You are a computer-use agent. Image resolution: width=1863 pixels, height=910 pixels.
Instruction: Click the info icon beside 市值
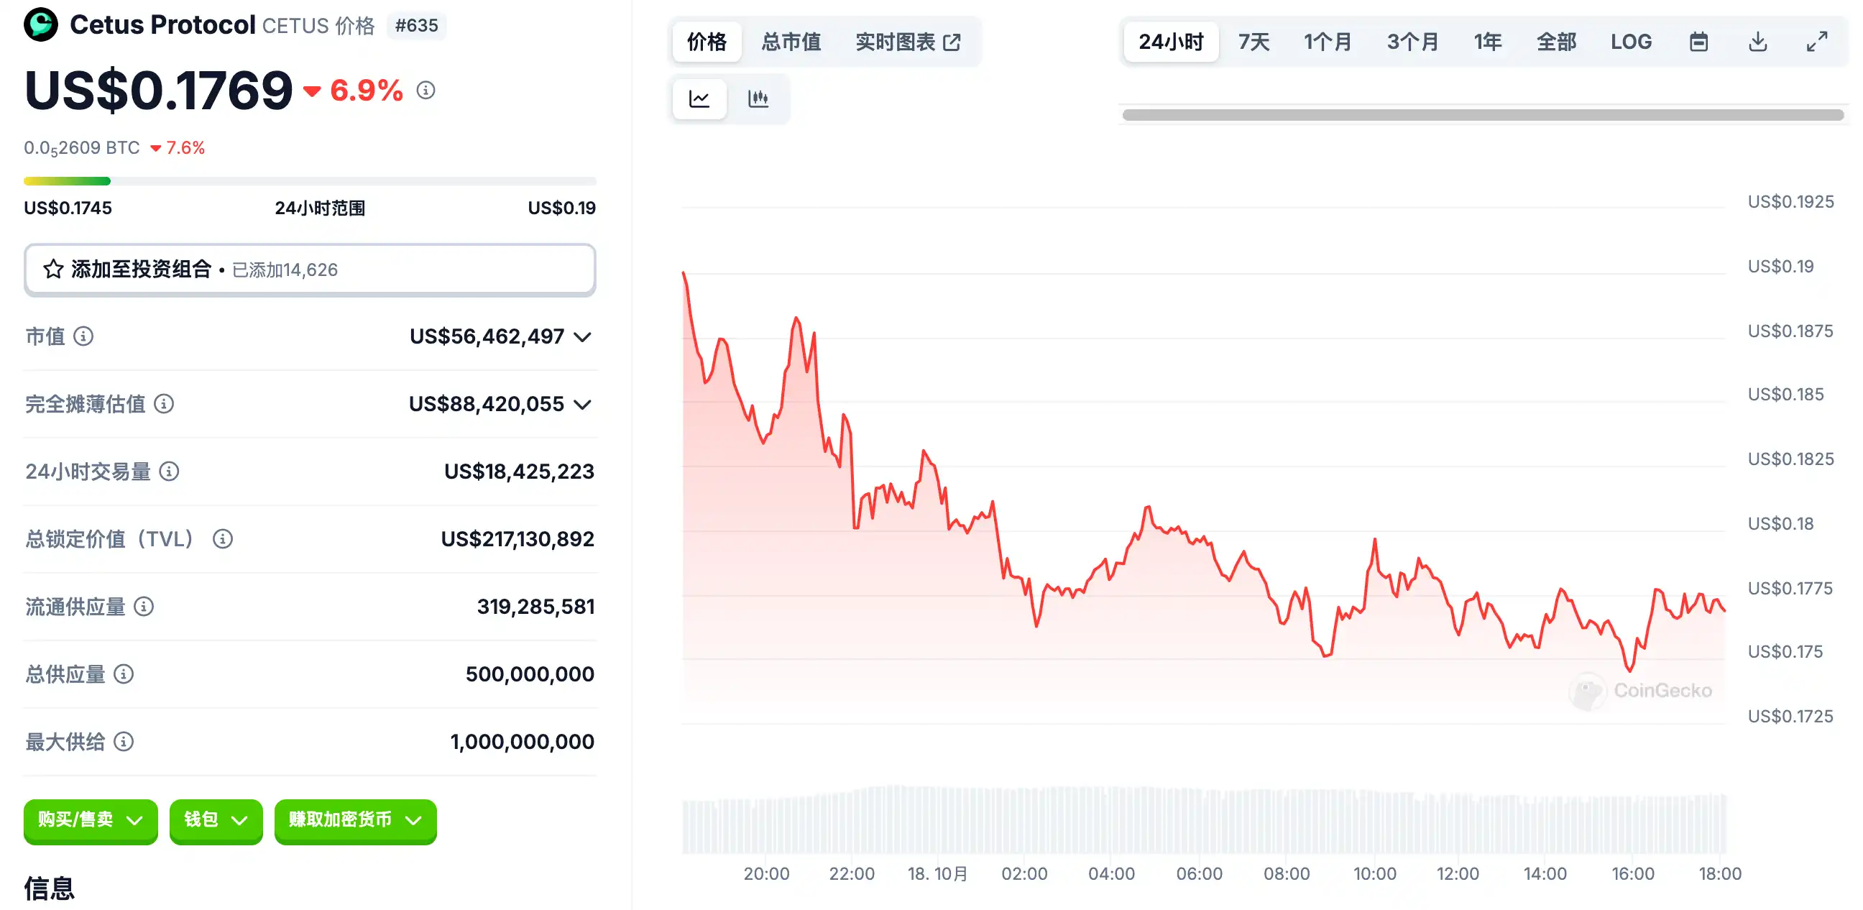84,336
